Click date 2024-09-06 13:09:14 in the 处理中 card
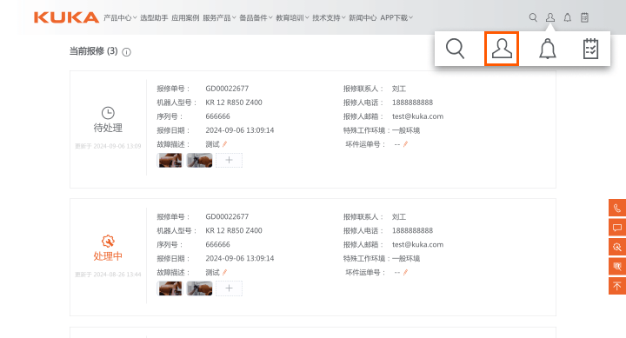Screen dimensions: 626x338 coord(240,258)
